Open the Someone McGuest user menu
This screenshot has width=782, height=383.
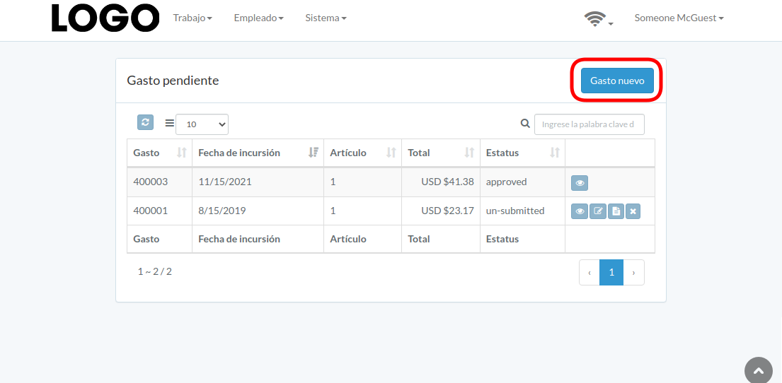[679, 18]
